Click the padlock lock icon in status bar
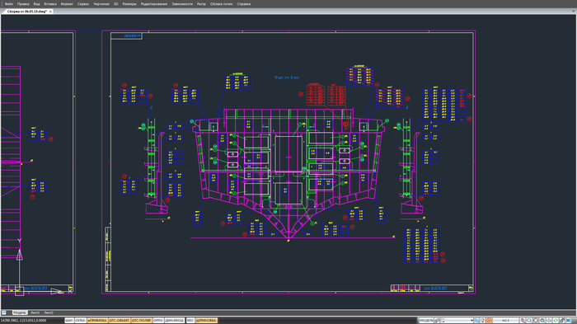Image resolution: width=577 pixels, height=324 pixels. [x=562, y=321]
